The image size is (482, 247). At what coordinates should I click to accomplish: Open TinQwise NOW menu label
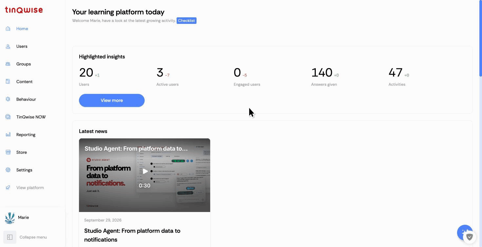[x=31, y=117]
